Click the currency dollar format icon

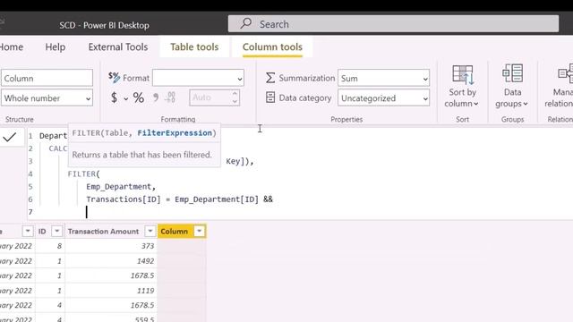[x=114, y=97]
